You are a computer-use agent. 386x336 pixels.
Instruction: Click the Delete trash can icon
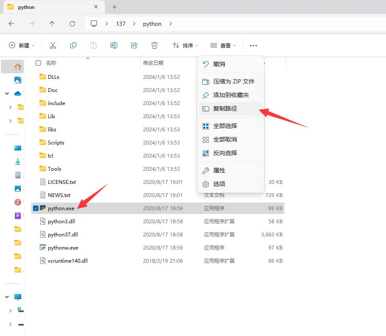[154, 45]
